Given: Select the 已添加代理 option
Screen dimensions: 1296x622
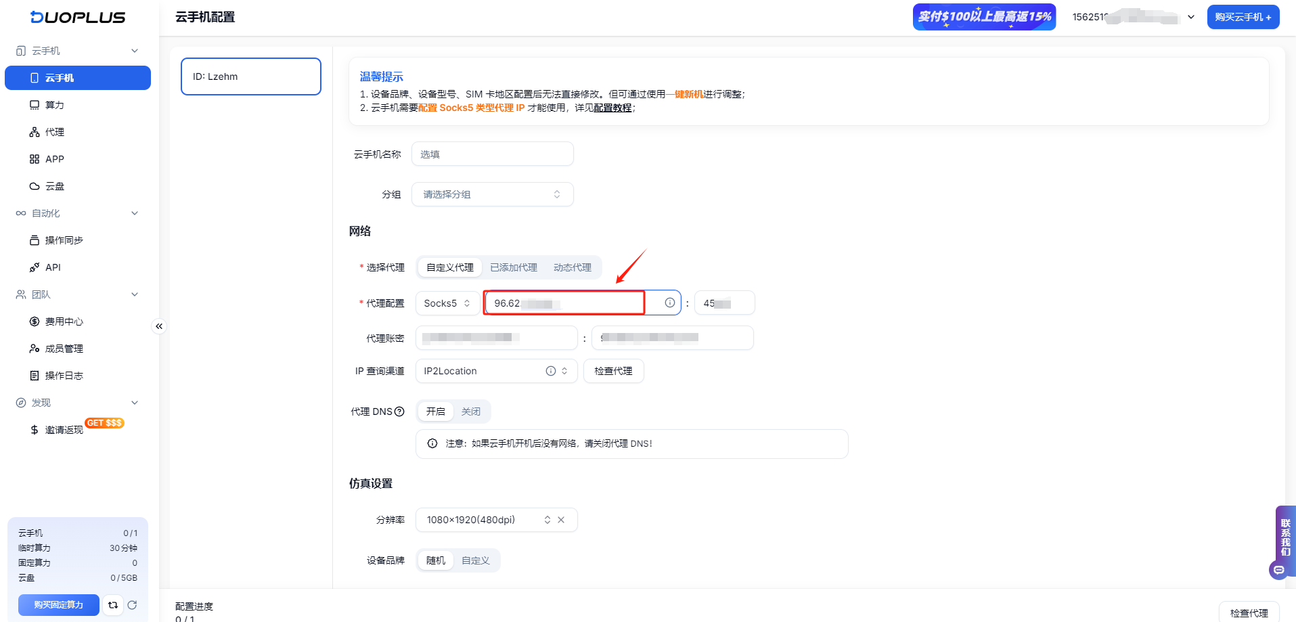Looking at the screenshot, I should (x=514, y=267).
